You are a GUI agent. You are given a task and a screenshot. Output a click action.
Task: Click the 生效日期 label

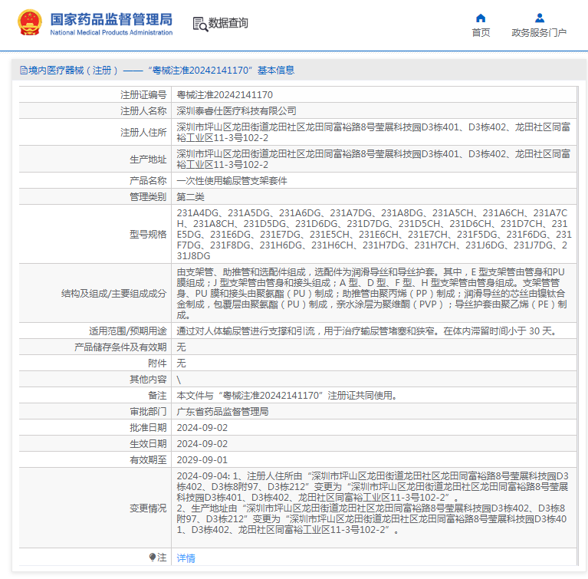pyautogui.click(x=148, y=444)
